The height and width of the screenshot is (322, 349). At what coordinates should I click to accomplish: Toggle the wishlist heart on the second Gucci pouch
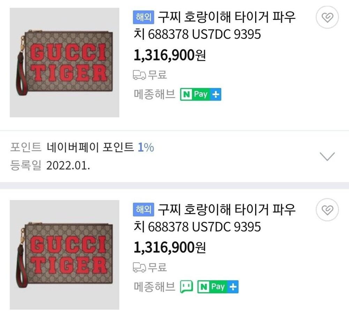pos(327,210)
